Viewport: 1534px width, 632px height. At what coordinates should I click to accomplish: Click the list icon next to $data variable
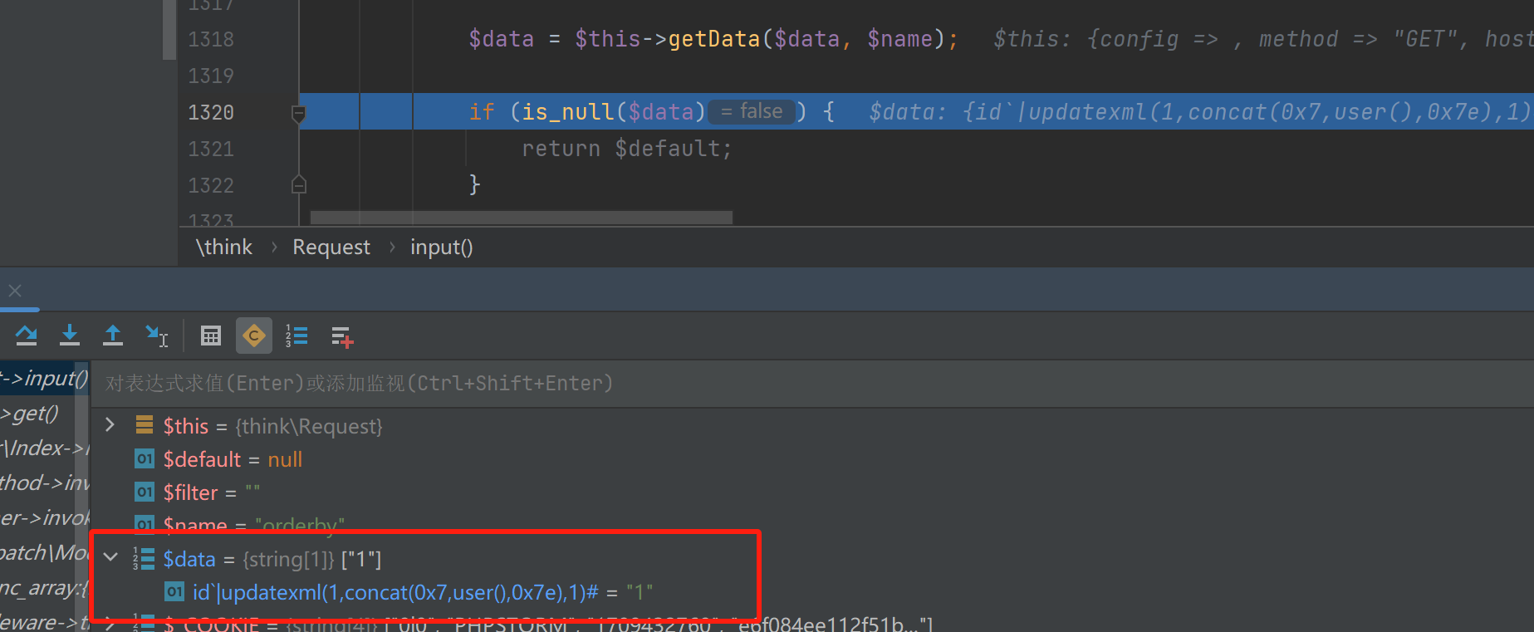145,559
